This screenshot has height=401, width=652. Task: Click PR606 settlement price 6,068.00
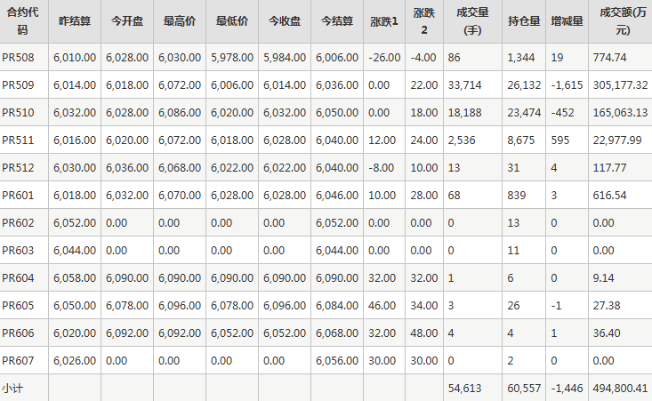[337, 333]
